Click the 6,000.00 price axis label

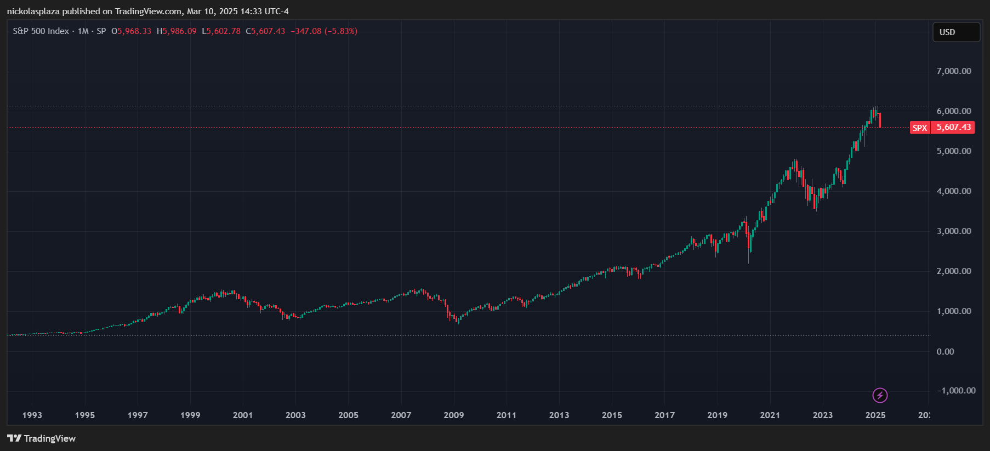point(954,111)
